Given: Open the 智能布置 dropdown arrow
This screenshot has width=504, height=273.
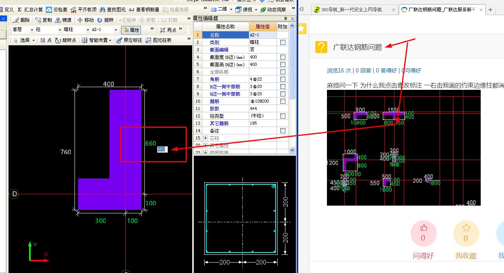Looking at the screenshot, I should pyautogui.click(x=110, y=40).
